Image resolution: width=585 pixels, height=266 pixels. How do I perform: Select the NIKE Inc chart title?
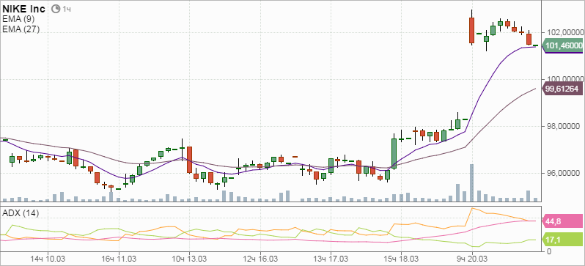(23, 9)
